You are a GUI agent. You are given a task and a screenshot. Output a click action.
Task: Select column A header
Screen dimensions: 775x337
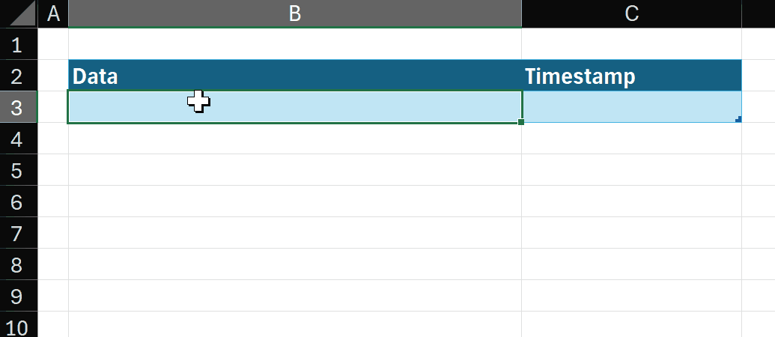(x=52, y=13)
